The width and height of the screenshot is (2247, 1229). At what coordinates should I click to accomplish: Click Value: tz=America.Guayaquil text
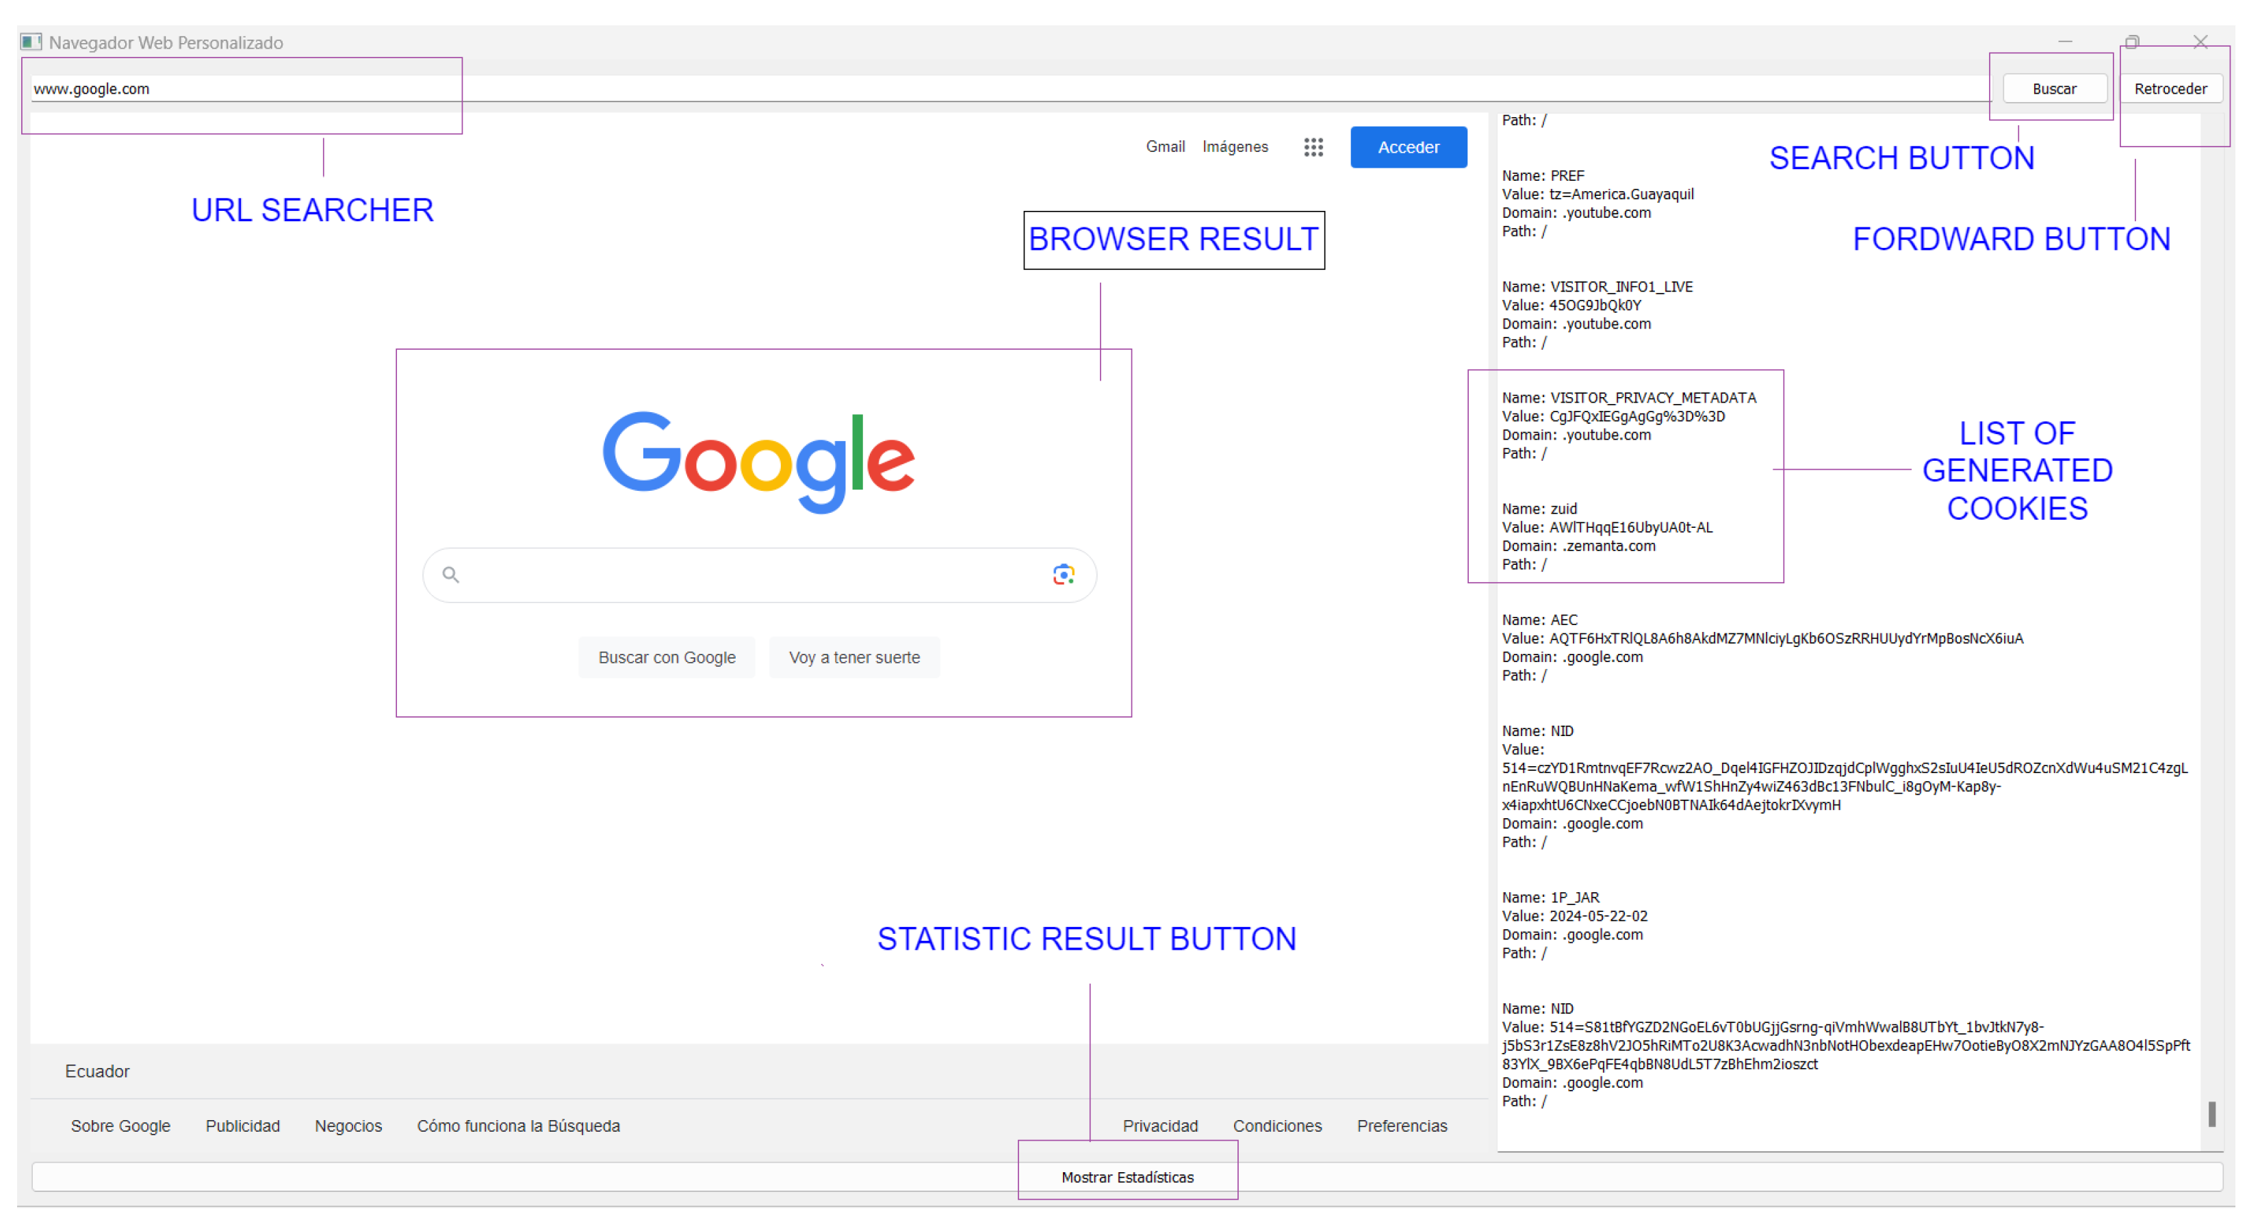coord(1597,194)
